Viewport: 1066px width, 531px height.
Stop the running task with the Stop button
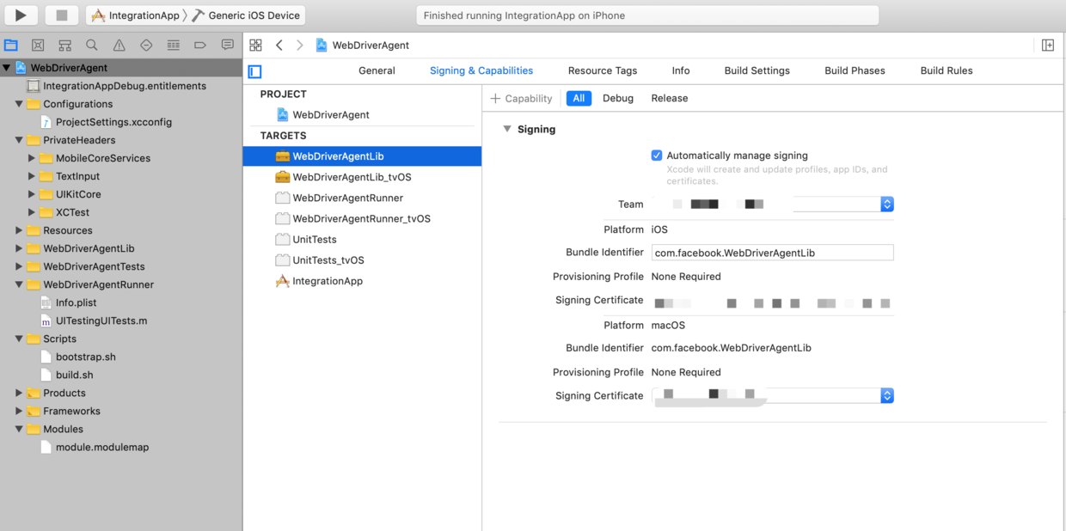(62, 15)
